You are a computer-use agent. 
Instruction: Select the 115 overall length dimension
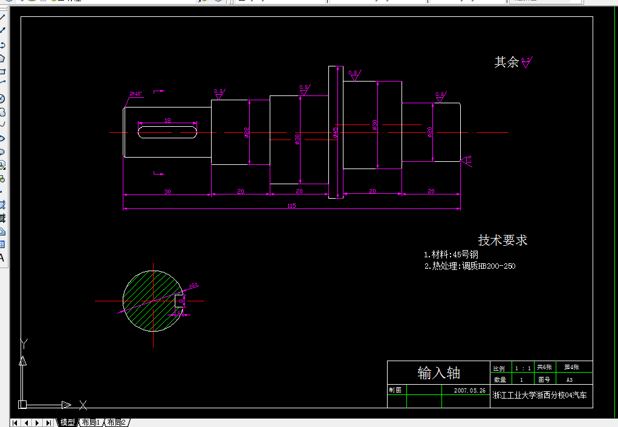pyautogui.click(x=291, y=205)
